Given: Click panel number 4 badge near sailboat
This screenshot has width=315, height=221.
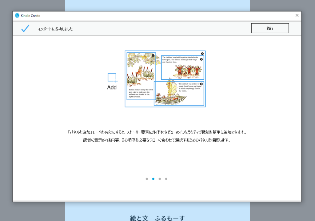Looking at the screenshot, I should click(x=201, y=84).
